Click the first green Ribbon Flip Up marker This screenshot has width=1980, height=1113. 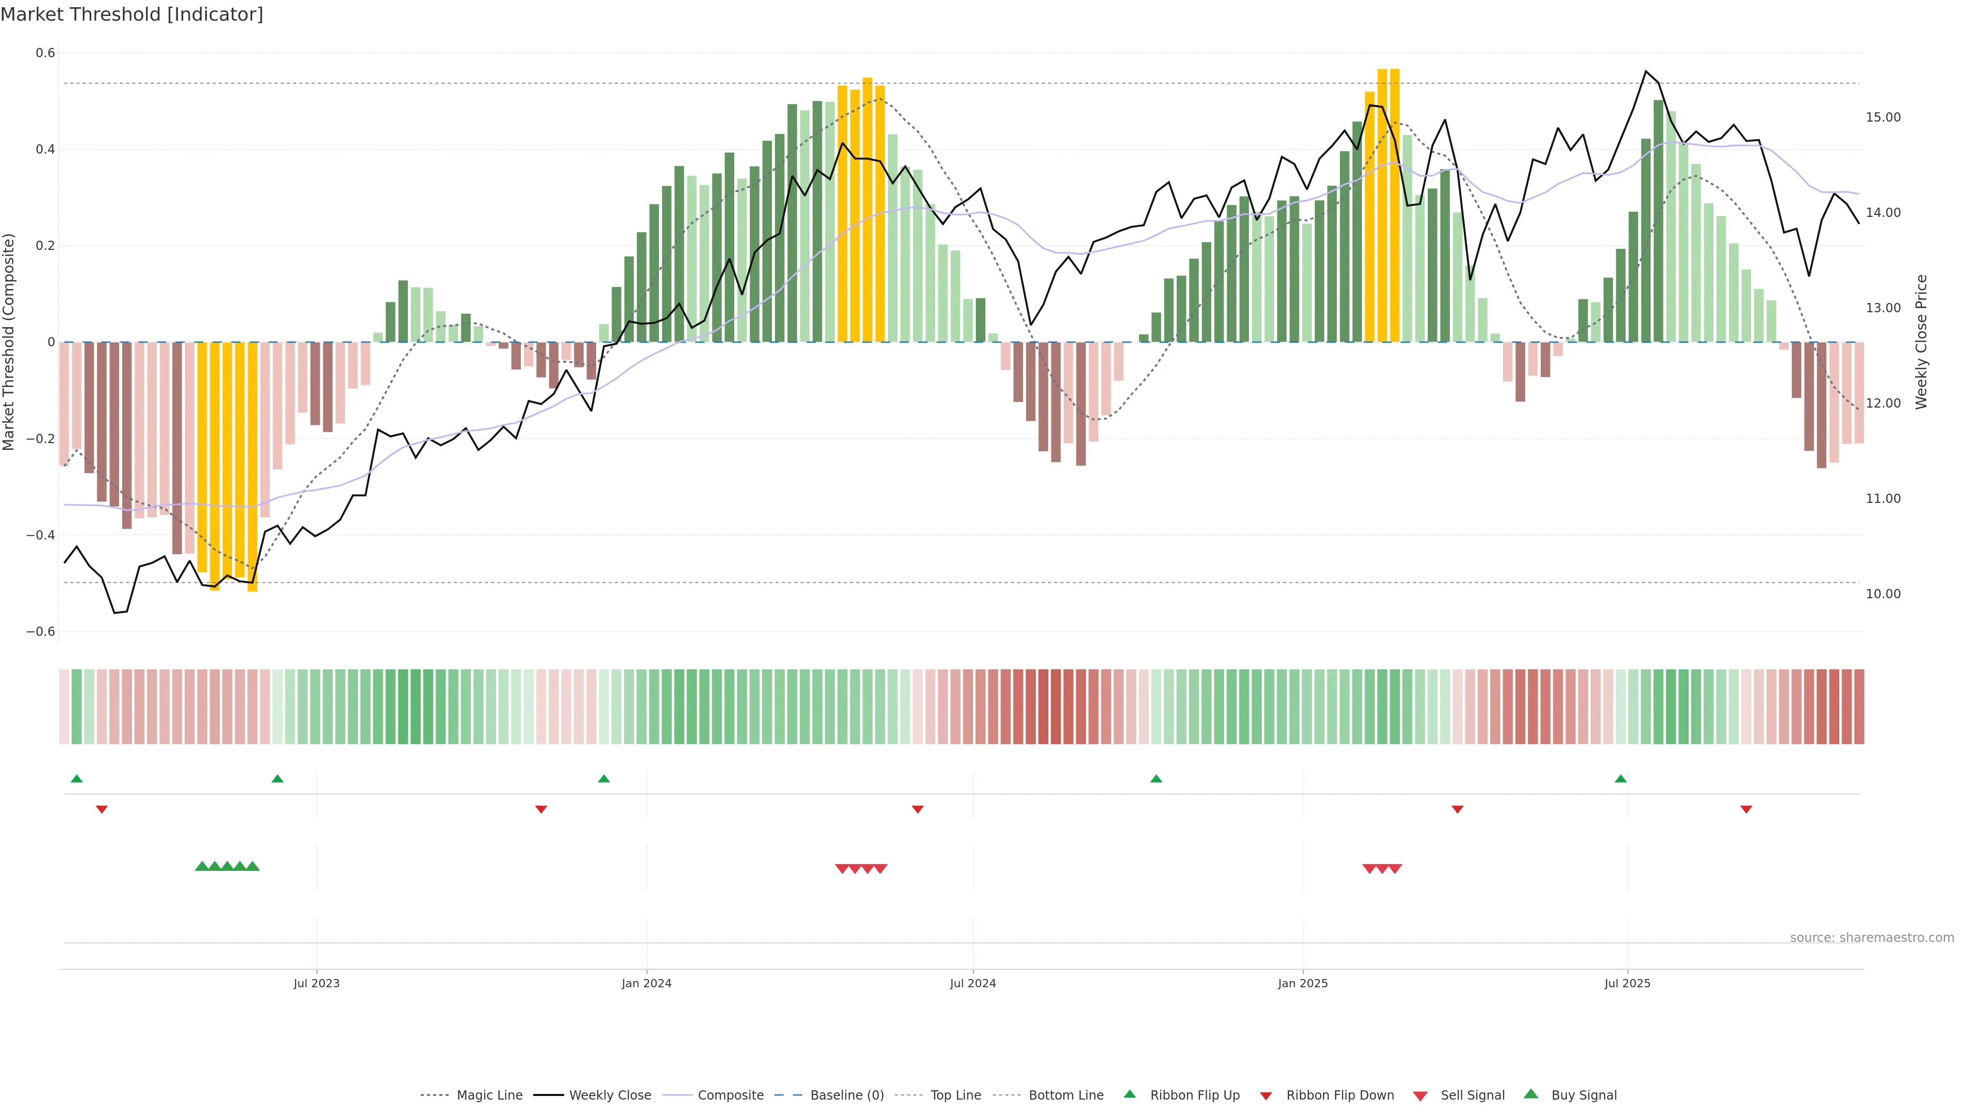click(x=76, y=779)
